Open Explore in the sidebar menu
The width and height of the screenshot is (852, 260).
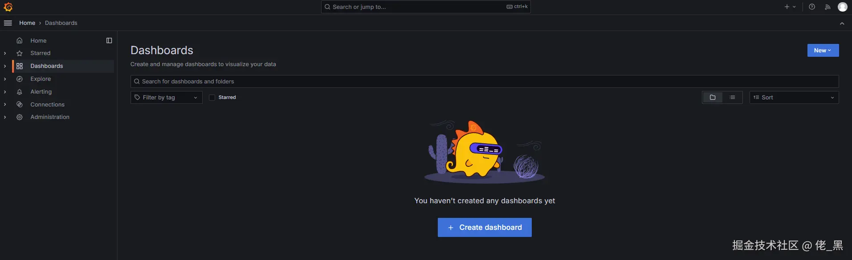(41, 79)
